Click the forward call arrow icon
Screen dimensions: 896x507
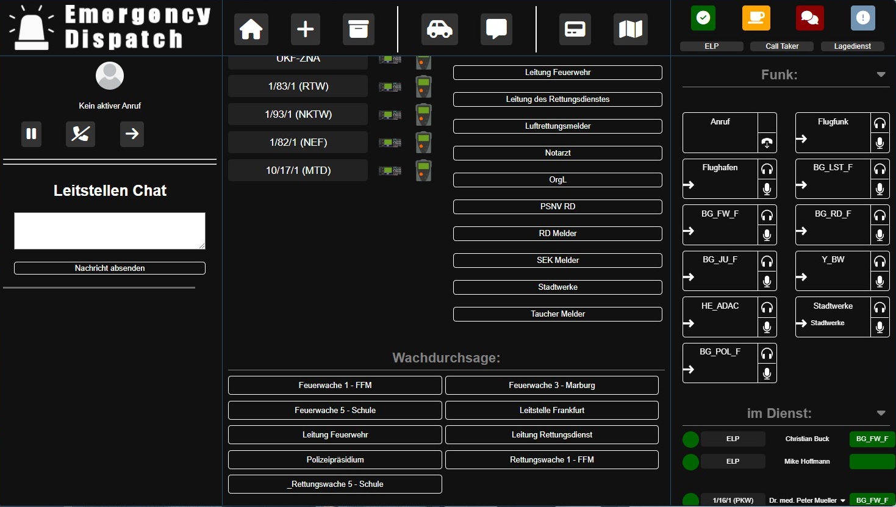click(132, 134)
